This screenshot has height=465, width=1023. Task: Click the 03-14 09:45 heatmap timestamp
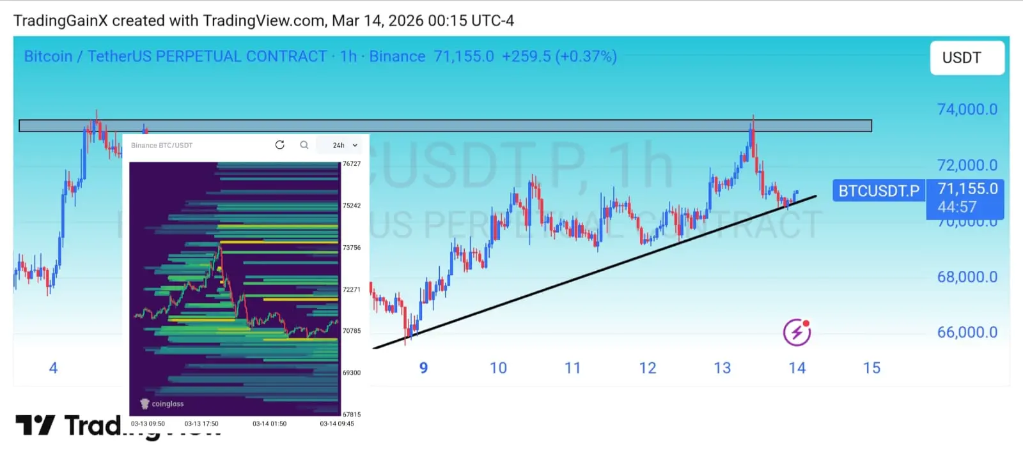point(337,423)
